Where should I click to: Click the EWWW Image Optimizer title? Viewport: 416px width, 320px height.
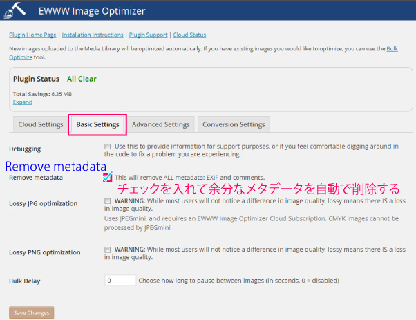(x=92, y=11)
